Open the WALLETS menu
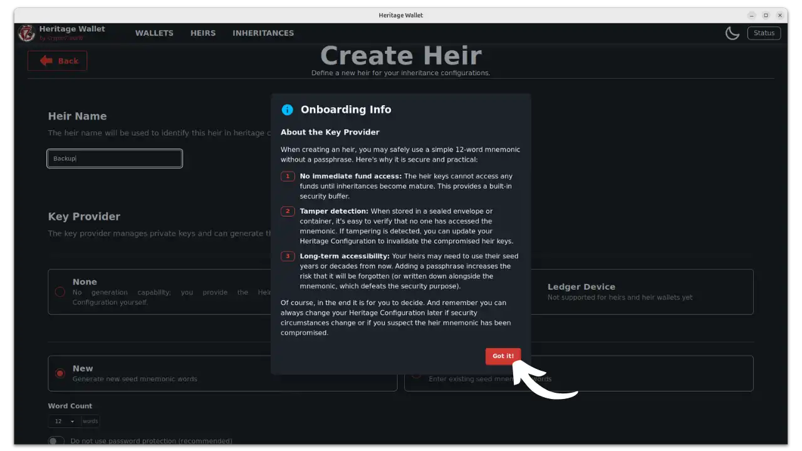This screenshot has width=802, height=451. click(154, 33)
